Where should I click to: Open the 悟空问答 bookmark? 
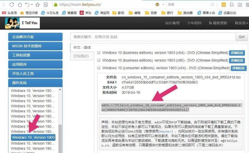[29, 13]
